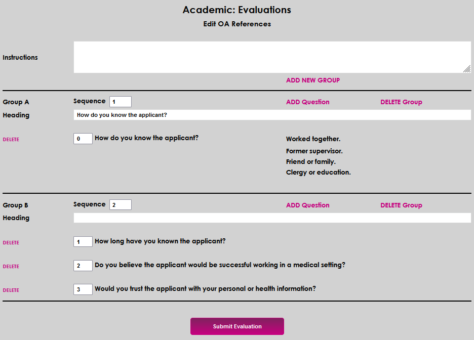Click order field for medical setting question
Screen dimensions: 474x340
(83, 266)
